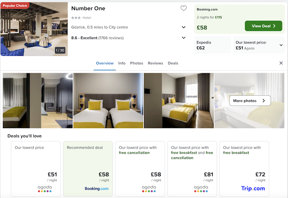The image size is (288, 198).
Task: Select the Deals tab
Action: (173, 63)
